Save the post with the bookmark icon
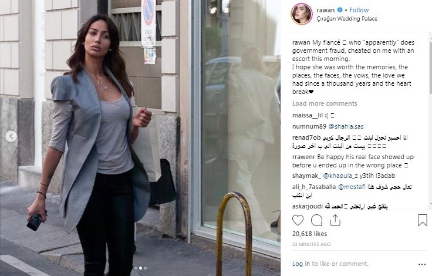 (422, 220)
